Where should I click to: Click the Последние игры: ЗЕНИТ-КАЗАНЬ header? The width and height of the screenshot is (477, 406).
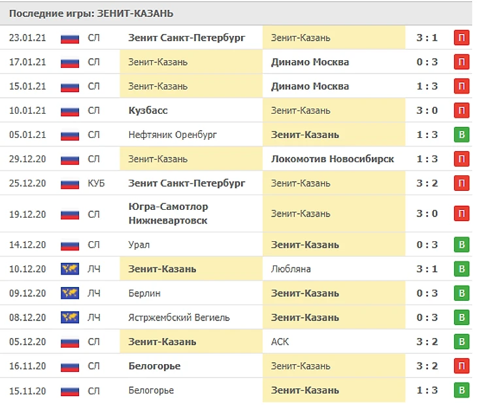91,14
